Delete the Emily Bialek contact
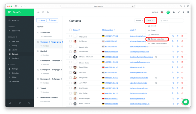Screen dimensions: 196x114 pyautogui.click(x=182, y=78)
